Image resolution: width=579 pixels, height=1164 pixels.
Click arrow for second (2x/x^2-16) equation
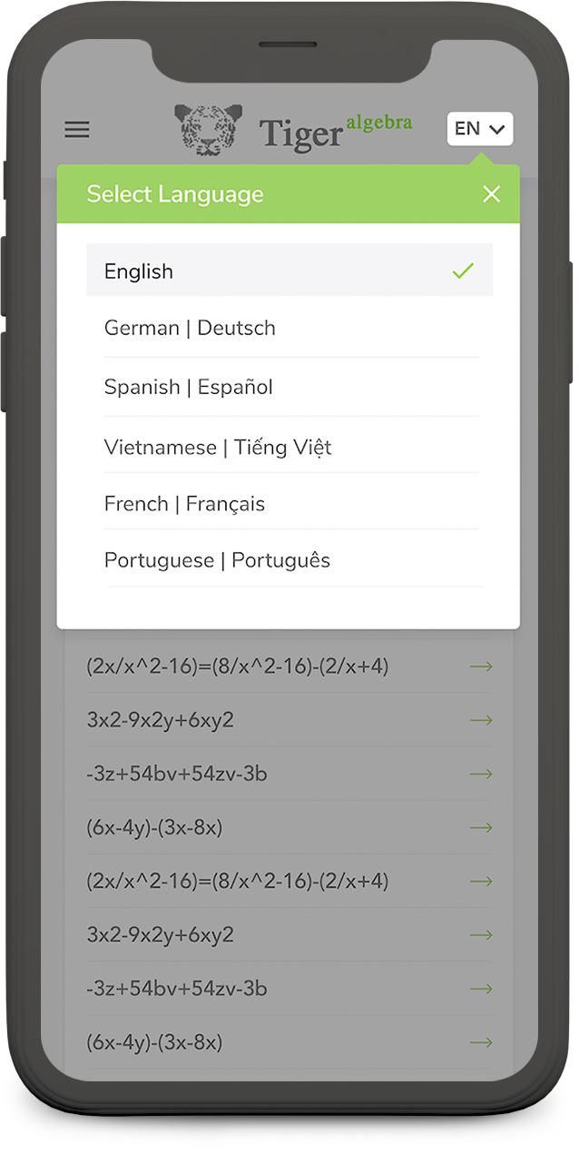pos(480,881)
